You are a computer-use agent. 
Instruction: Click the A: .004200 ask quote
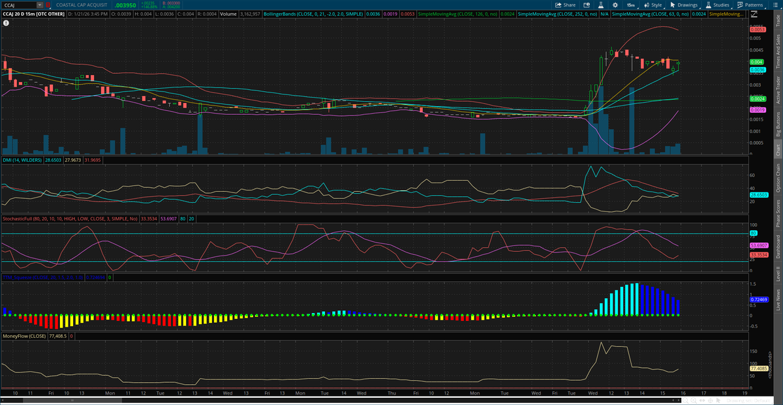click(170, 7)
